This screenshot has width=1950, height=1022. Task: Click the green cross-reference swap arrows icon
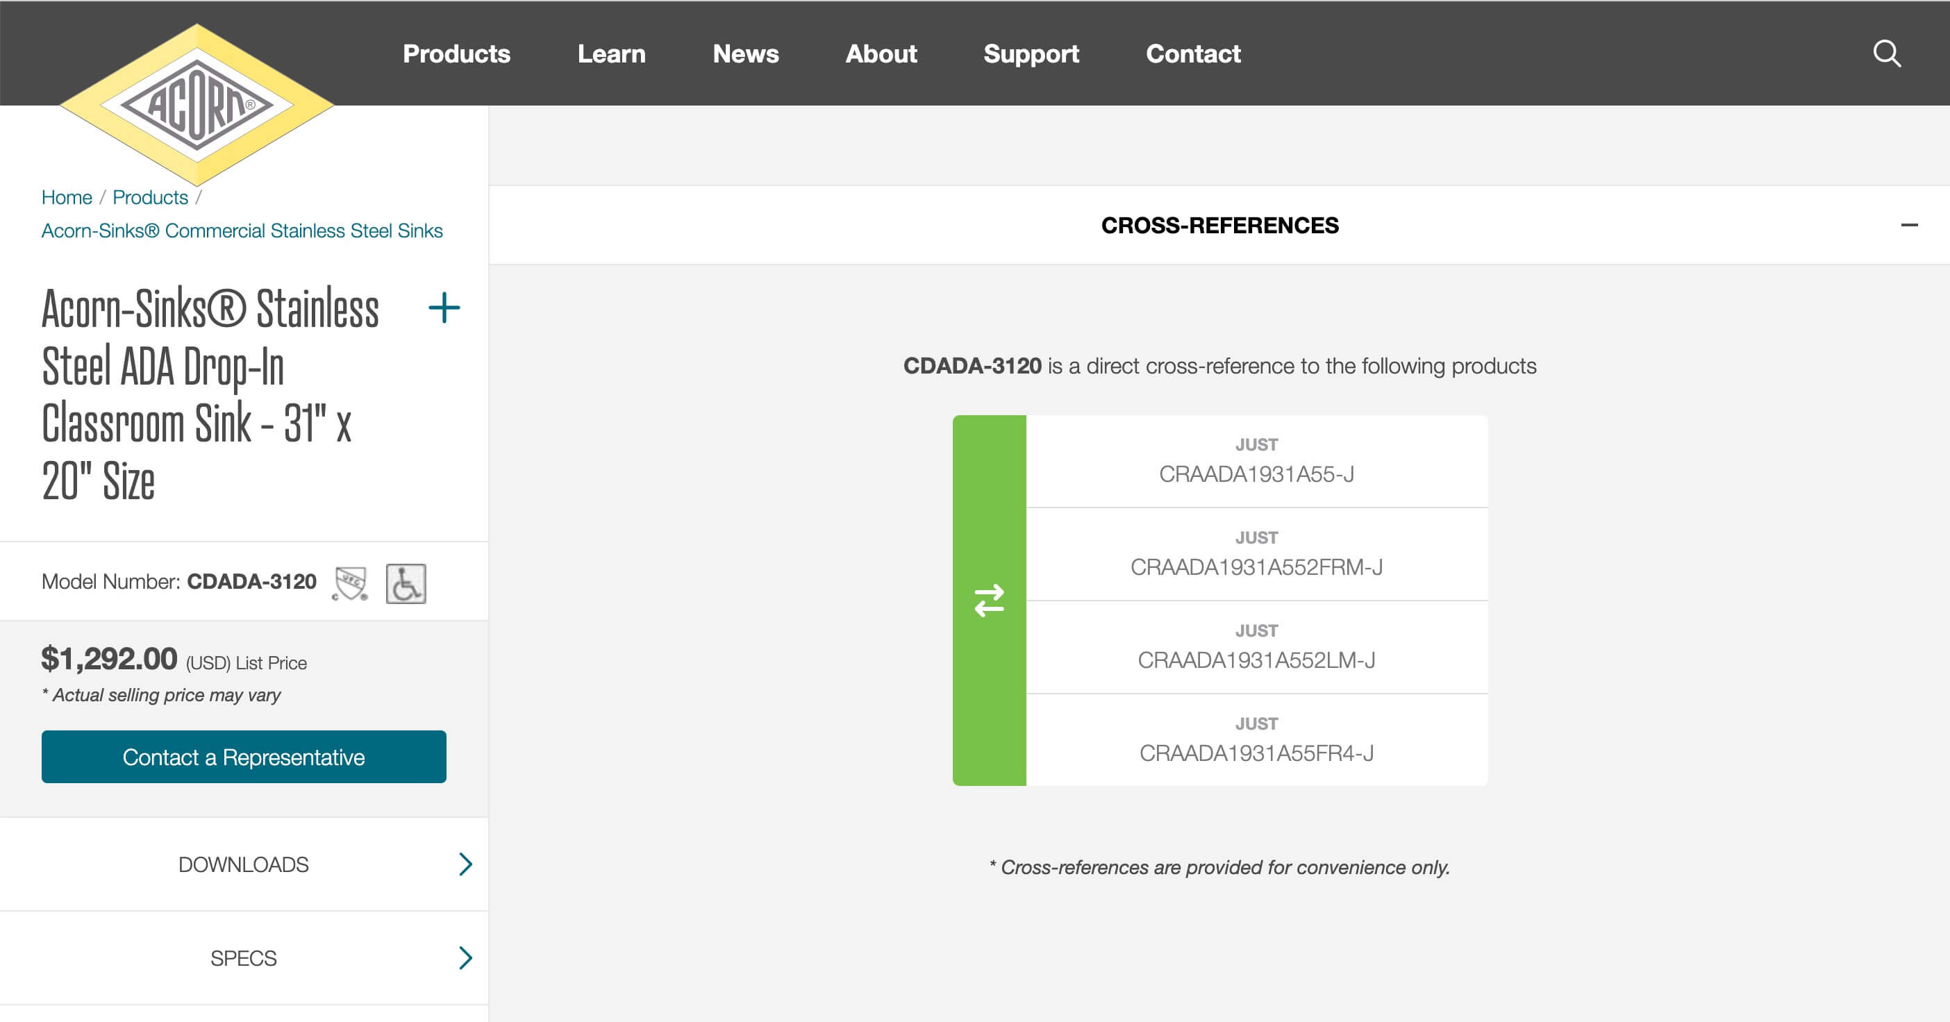coord(989,601)
